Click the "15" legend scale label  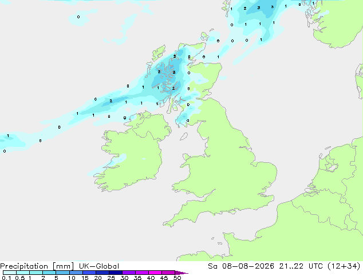[85, 278]
